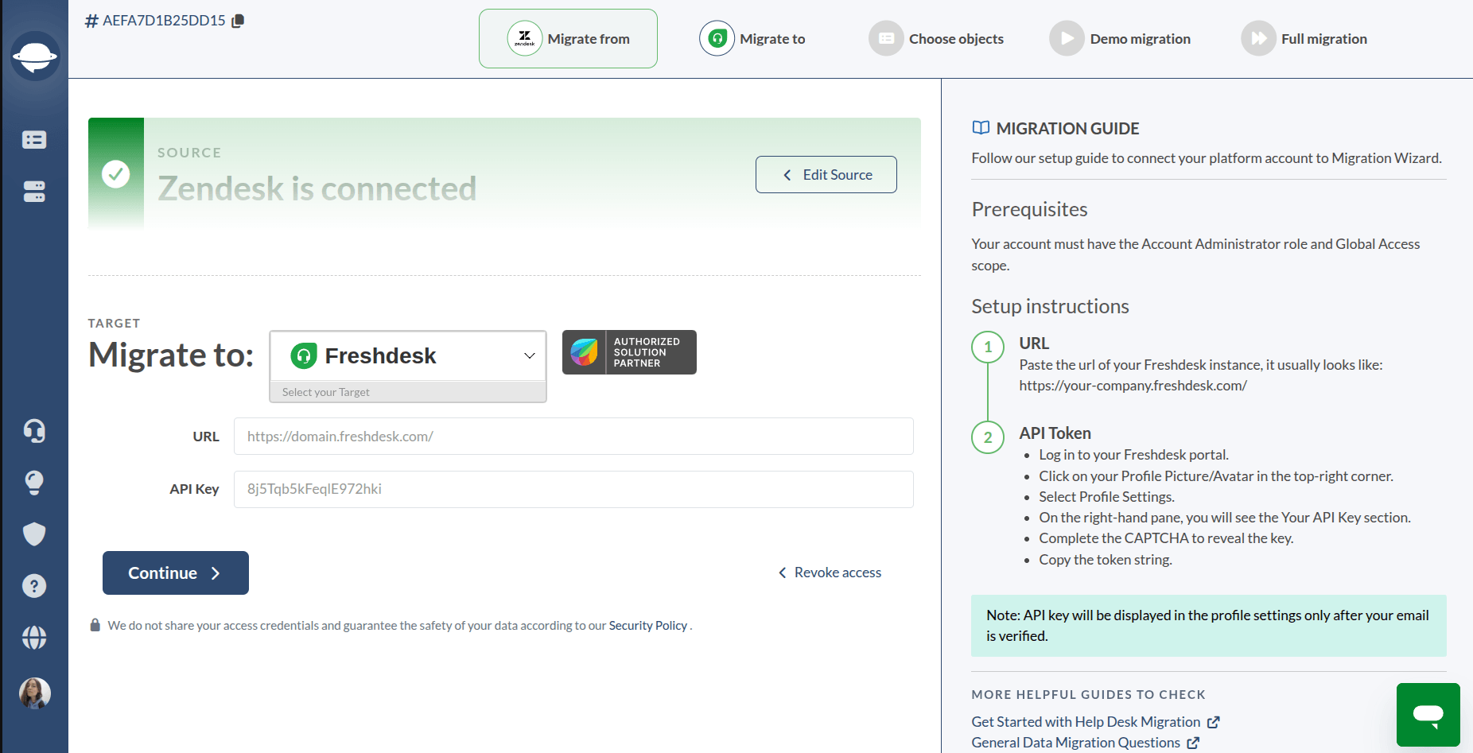Click the 'Select your Target' caption
This screenshot has height=753, width=1473.
326,392
